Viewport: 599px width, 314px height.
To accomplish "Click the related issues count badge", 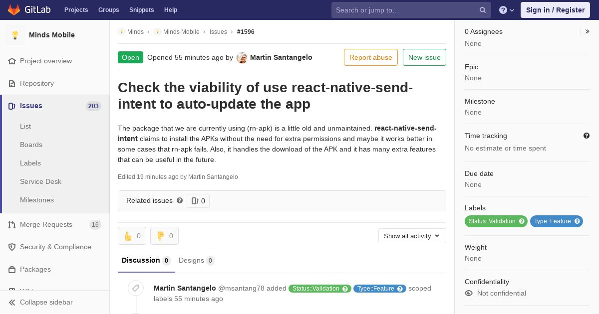I will coord(198,201).
